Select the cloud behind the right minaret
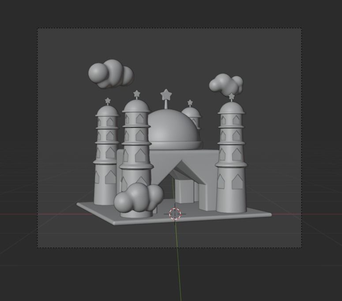Viewport: 342px width, 301px height. coord(226,85)
